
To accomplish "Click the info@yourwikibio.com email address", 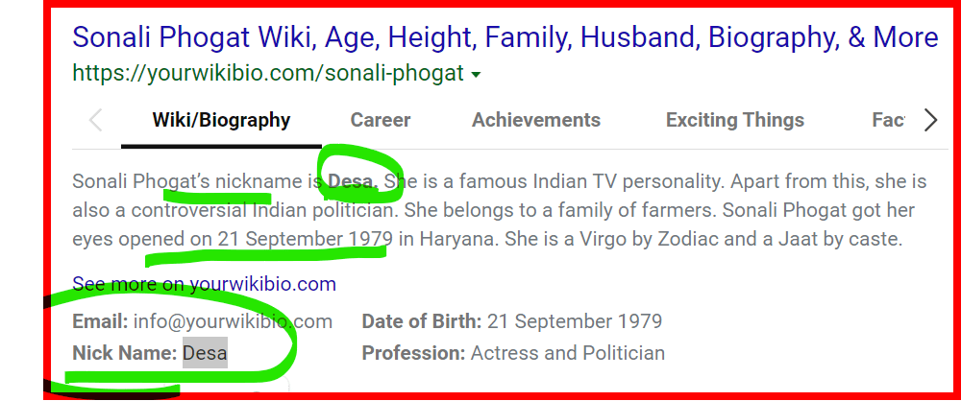I will tap(233, 321).
